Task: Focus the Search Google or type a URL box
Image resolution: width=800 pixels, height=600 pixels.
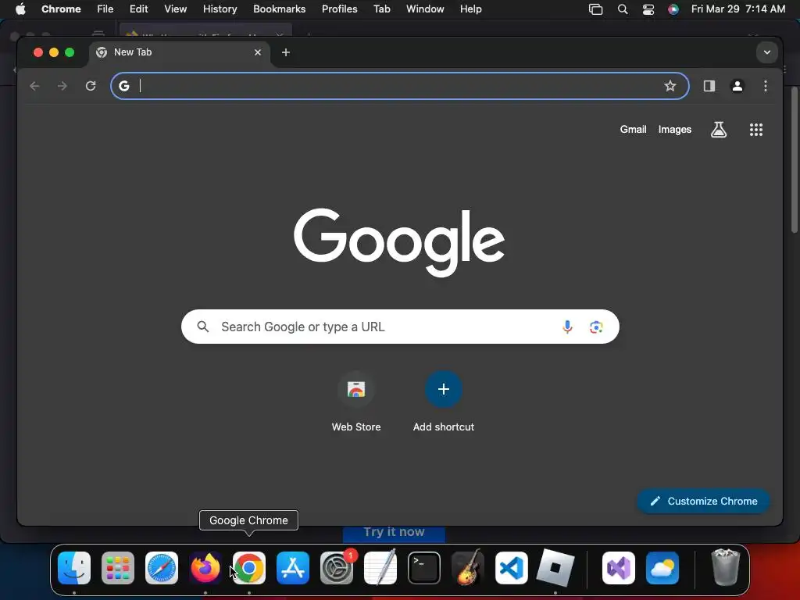Action: pyautogui.click(x=400, y=327)
